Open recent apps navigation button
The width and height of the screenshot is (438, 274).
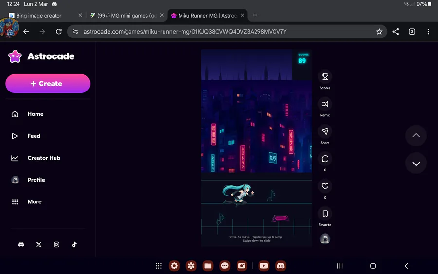click(340, 266)
